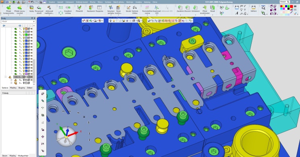This screenshot has height=157, width=300.
Task: Click the Přidat novou součást icon
Action: pyautogui.click(x=19, y=8)
